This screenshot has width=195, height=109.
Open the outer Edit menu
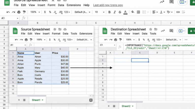(x=24, y=5)
